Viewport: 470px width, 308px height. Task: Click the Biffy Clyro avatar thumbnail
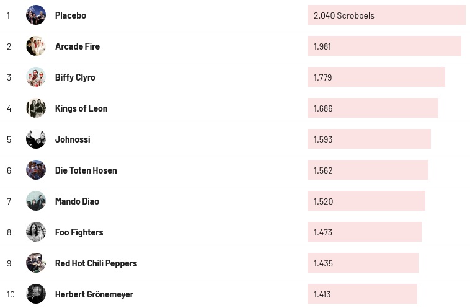click(36, 77)
